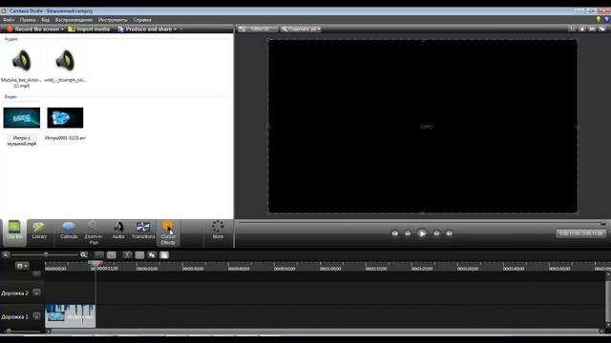
Task: Step forward in preview playback
Action: click(436, 233)
